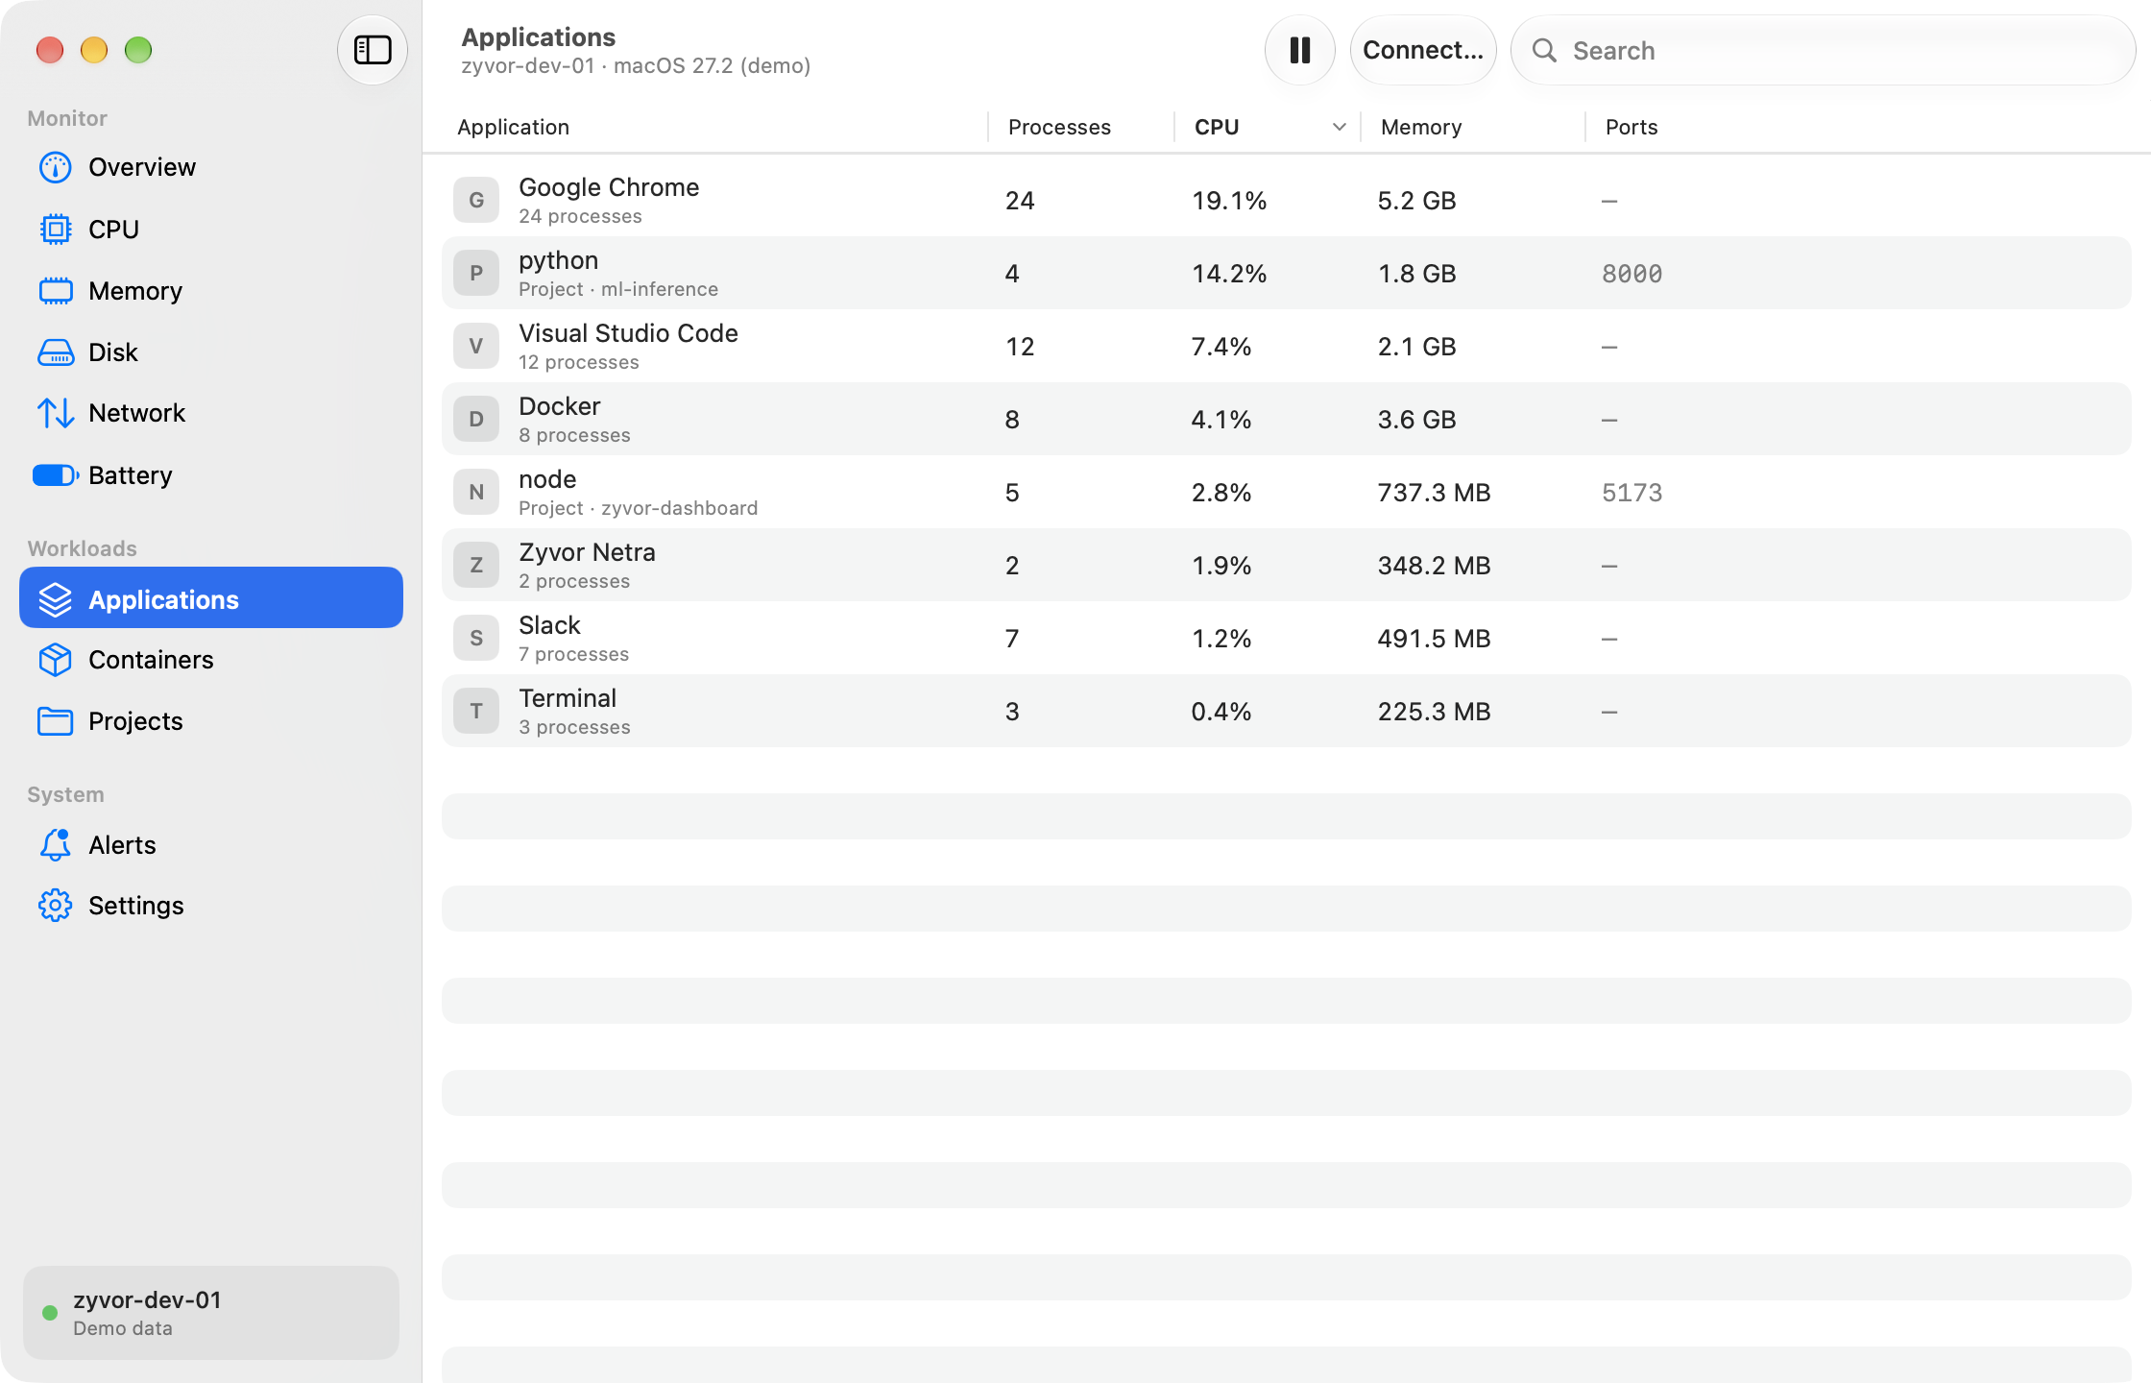This screenshot has width=2151, height=1383.
Task: Click the Google Chrome G icon
Action: 476,200
